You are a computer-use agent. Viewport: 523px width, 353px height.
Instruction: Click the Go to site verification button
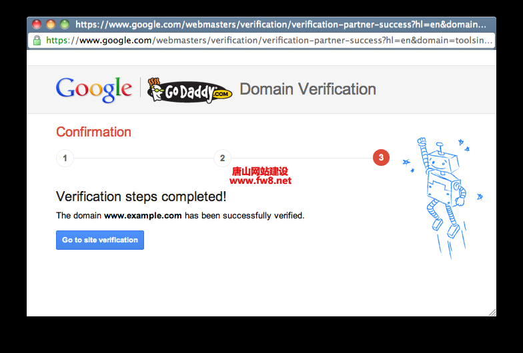(x=100, y=240)
